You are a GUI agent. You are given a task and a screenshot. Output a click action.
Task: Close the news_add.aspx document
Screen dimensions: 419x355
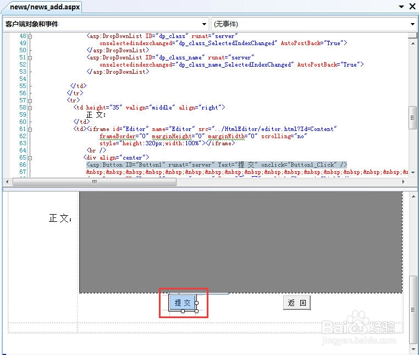(412, 7)
